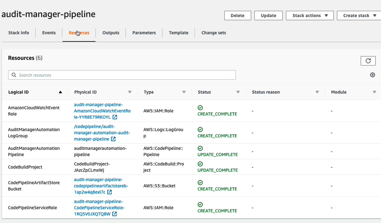Screen dimensions: 381x223
Task: Open table preferences gear icon
Action: 372,75
